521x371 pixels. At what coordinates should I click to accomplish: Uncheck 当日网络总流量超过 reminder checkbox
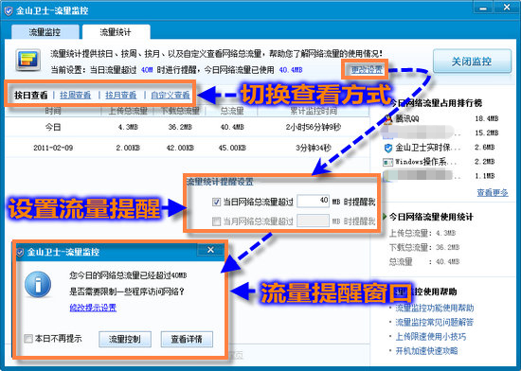(216, 202)
